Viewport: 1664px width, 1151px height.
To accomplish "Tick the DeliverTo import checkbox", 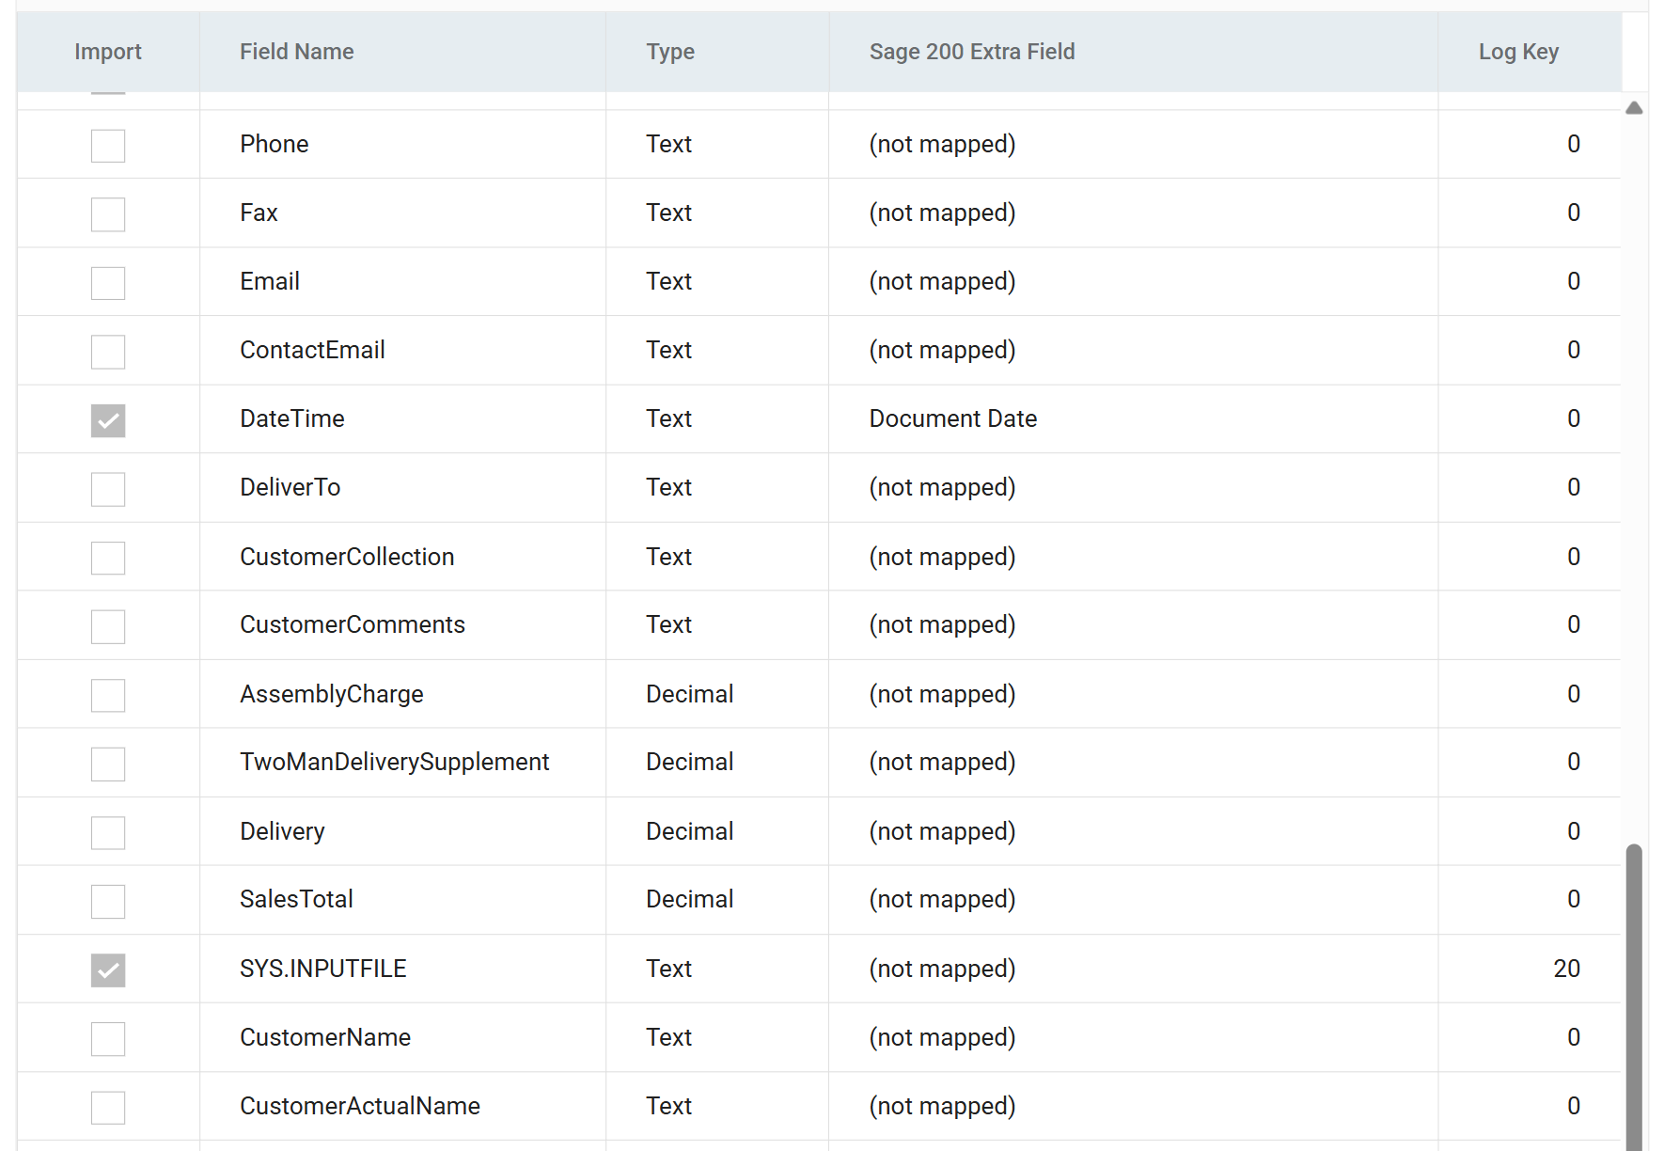I will point(108,489).
